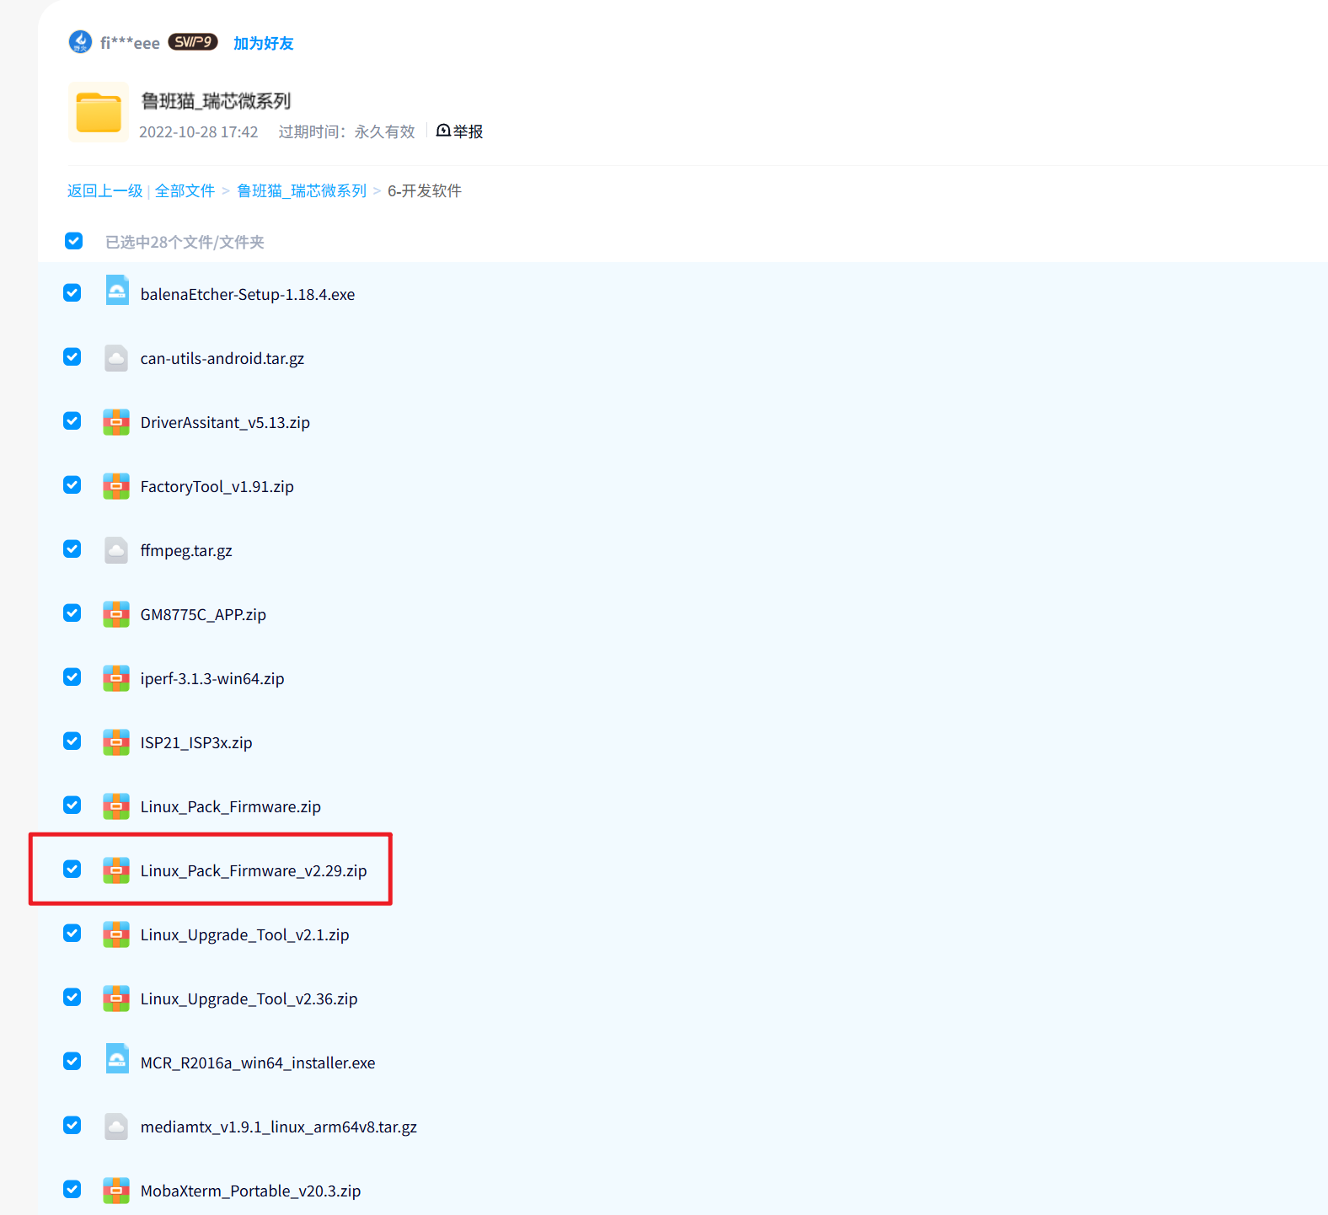Click the report alert icon beside 举报

pos(443,131)
